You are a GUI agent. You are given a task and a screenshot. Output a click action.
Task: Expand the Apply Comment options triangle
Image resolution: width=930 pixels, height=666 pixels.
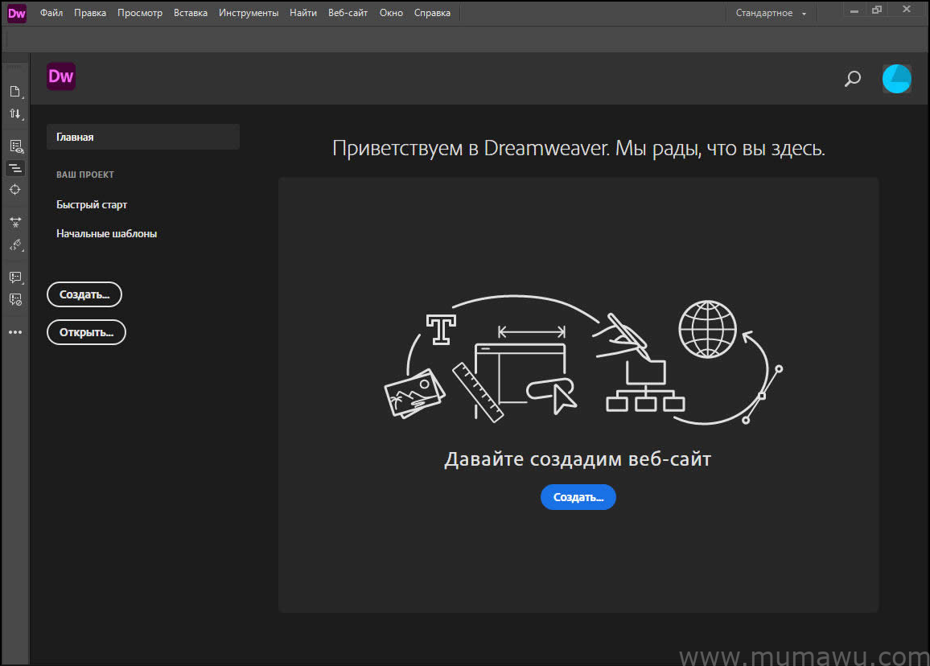(x=23, y=284)
